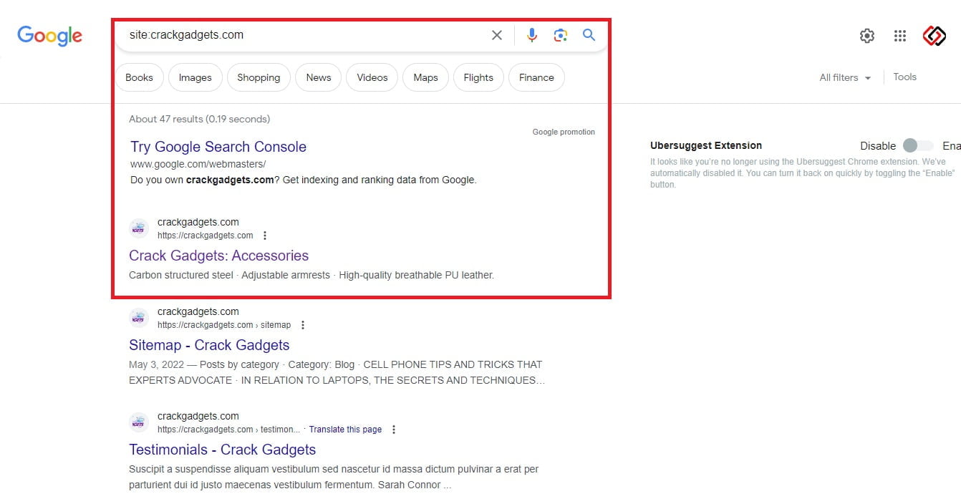The height and width of the screenshot is (504, 961).
Task: Click the Testimonials result breadcrumb URL
Action: 228,430
